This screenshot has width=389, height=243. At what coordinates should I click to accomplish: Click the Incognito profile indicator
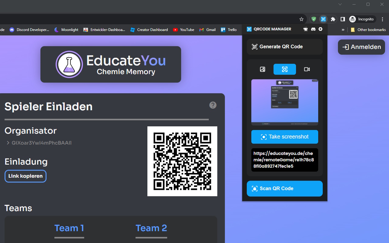tap(362, 19)
